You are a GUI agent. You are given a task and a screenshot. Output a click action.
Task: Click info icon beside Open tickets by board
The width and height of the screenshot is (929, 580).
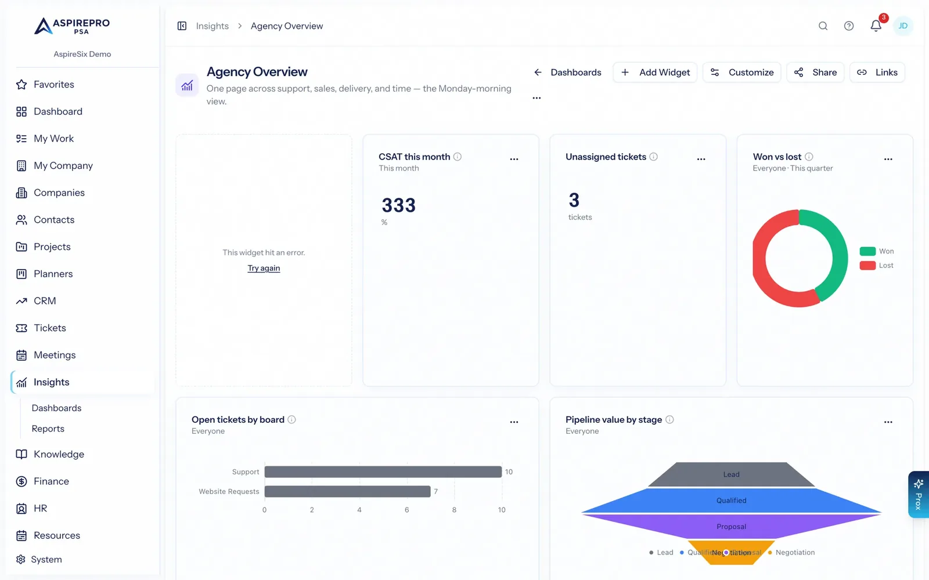tap(291, 419)
